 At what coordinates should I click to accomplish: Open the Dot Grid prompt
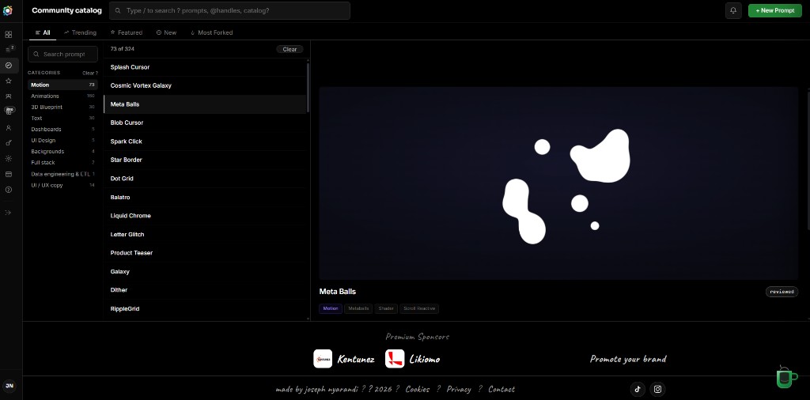pos(205,179)
